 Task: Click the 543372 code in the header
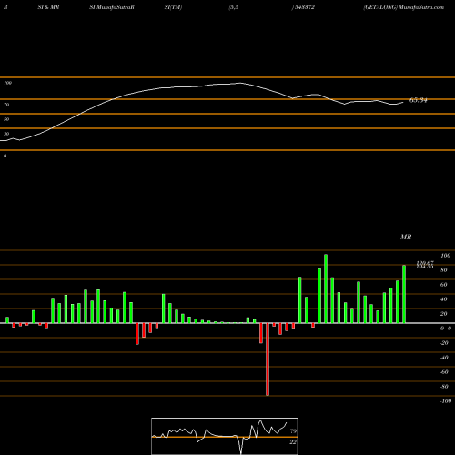[x=305, y=7]
